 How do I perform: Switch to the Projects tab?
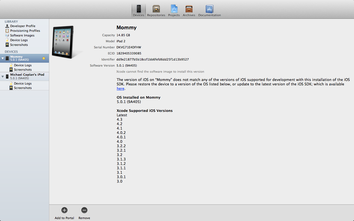[x=174, y=11]
